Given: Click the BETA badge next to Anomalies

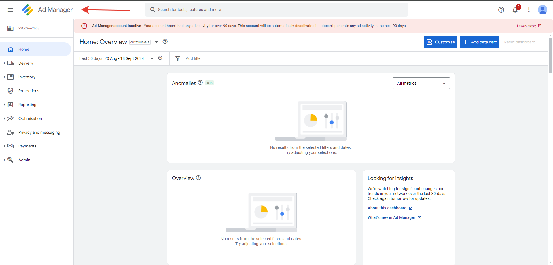Looking at the screenshot, I should click(209, 83).
